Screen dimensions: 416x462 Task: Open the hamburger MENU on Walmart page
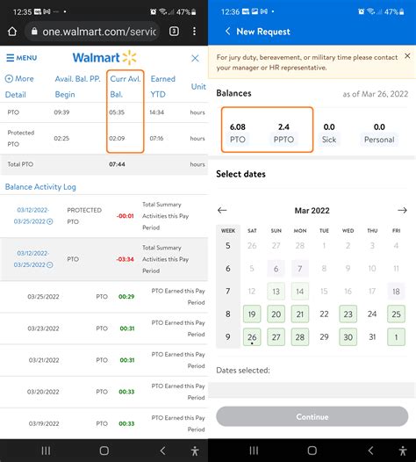tap(22, 58)
